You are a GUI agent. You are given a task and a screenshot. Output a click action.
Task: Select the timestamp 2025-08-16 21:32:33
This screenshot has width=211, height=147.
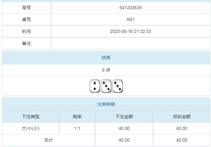[130, 31]
